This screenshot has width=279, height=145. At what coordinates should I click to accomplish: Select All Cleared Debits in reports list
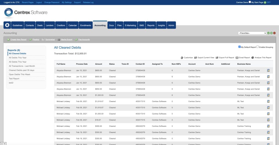pos(17,53)
